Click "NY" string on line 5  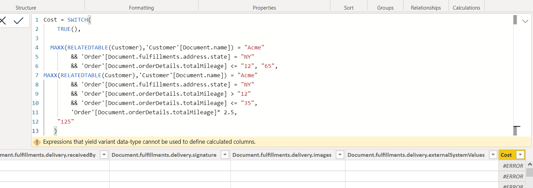247,57
